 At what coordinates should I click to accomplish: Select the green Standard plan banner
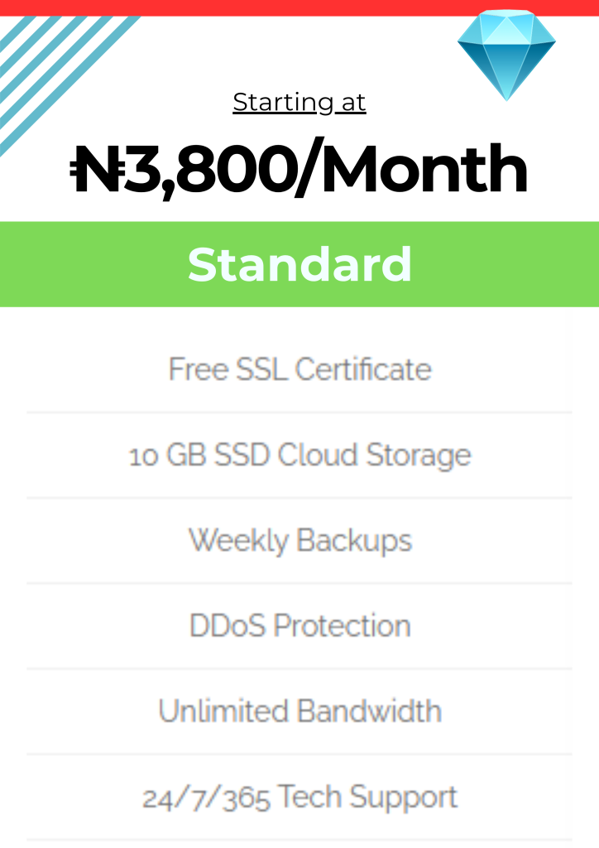pos(299,264)
